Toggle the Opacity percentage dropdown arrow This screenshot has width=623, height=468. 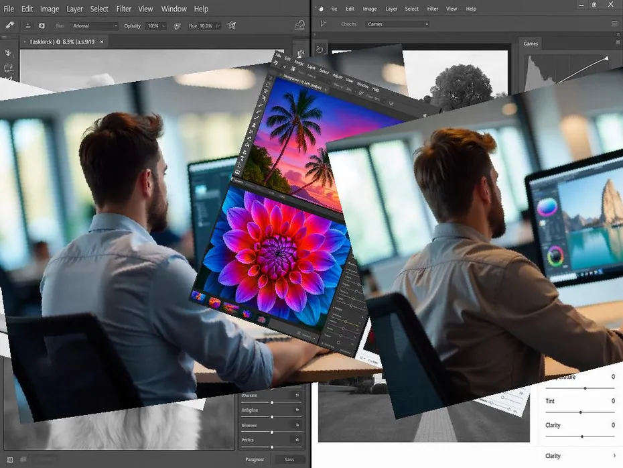(x=164, y=27)
